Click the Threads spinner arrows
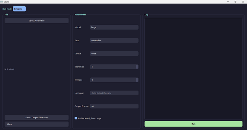 (x=137, y=80)
